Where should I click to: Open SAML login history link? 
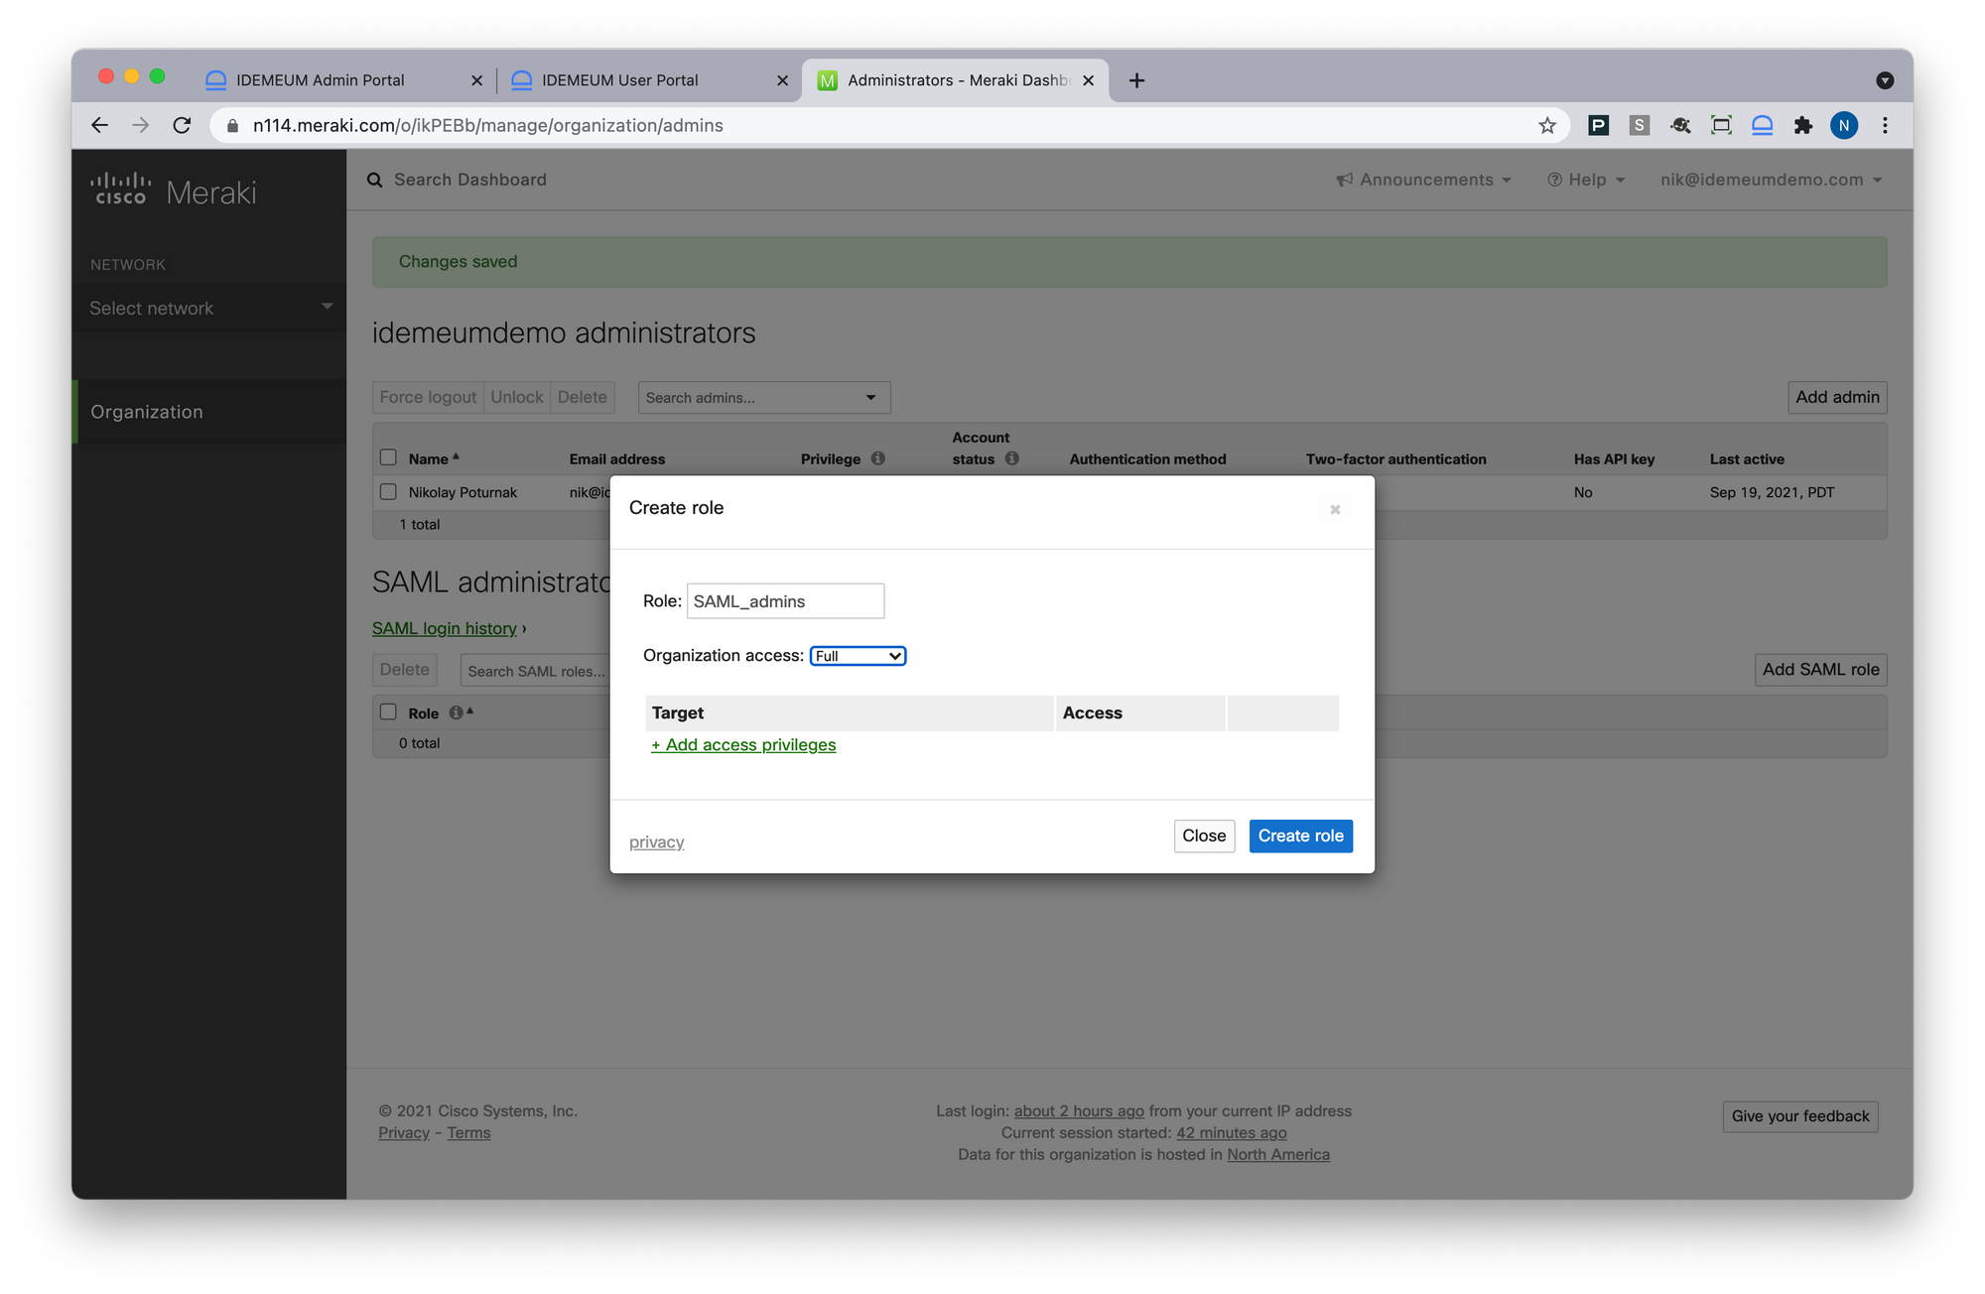[x=444, y=628]
